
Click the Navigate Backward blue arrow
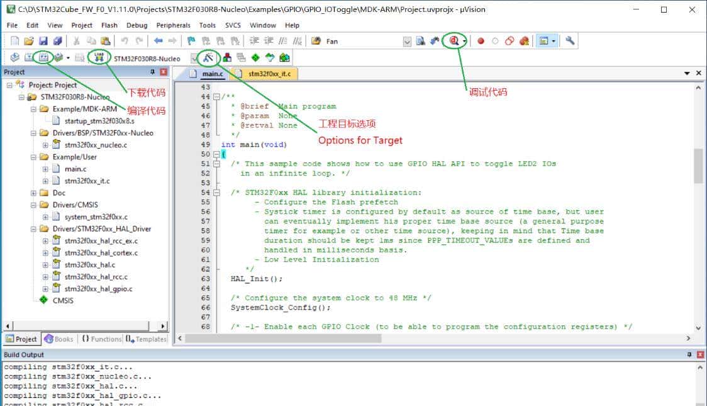click(157, 41)
